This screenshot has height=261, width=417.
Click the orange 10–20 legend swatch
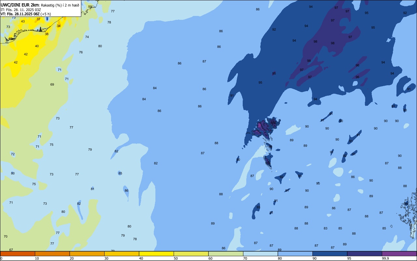point(52,254)
